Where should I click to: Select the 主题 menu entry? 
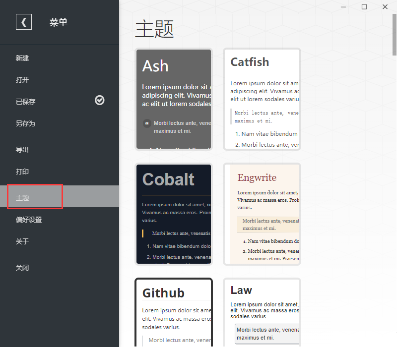(60, 196)
